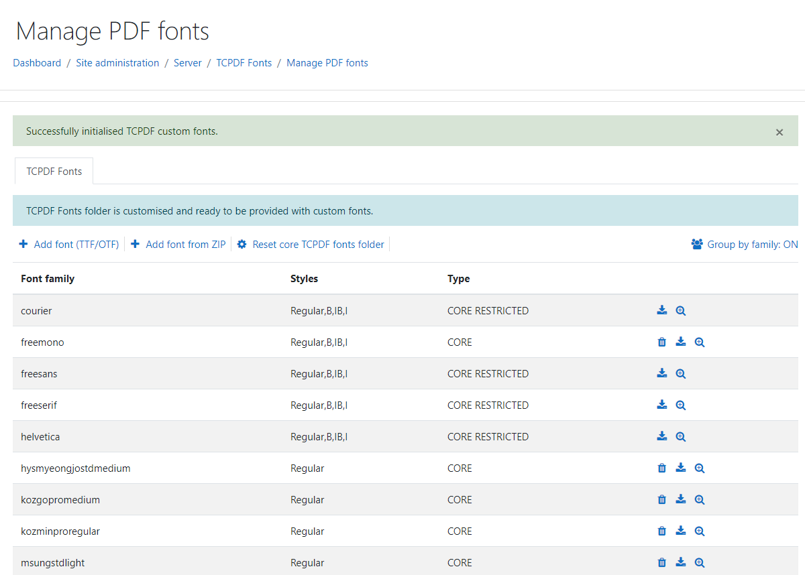Download the courier font files

(x=662, y=310)
